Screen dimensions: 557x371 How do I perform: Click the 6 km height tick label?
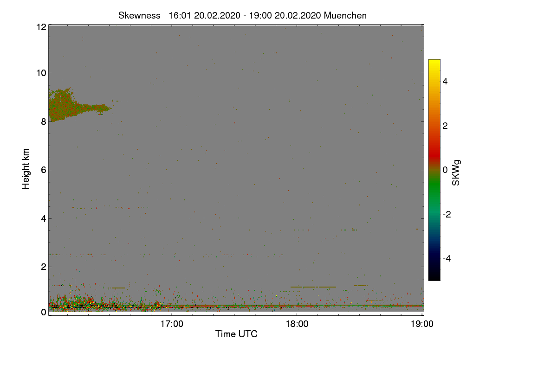[x=43, y=170]
